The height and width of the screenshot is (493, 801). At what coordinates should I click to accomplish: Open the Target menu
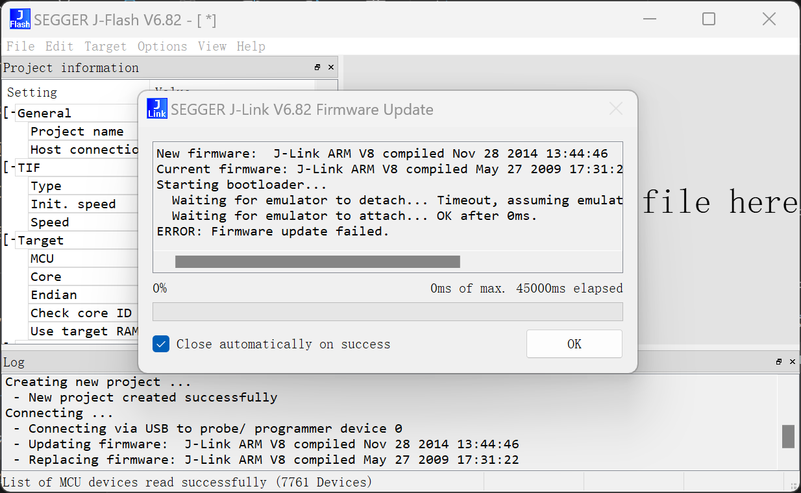[x=105, y=46]
